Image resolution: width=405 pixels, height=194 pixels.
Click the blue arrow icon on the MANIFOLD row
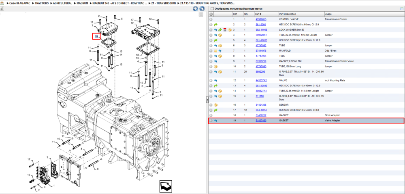tap(220, 51)
